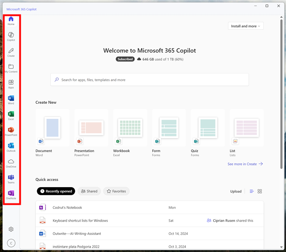Open Copilot from the sidebar
This screenshot has height=252, width=286.
(11, 37)
